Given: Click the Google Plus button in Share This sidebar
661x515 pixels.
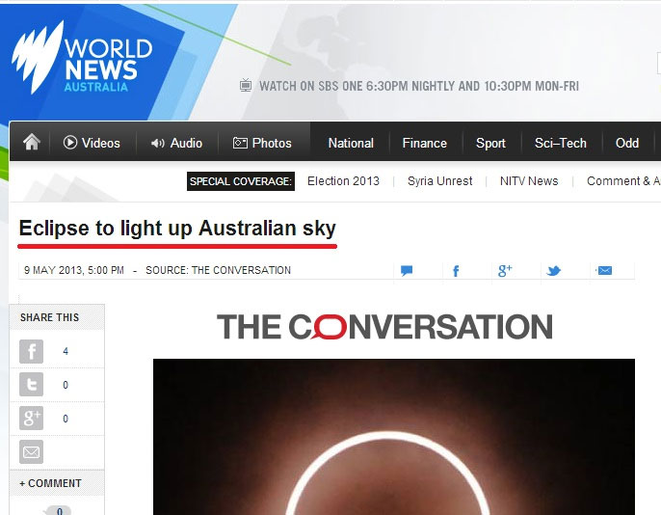Looking at the screenshot, I should [31, 418].
